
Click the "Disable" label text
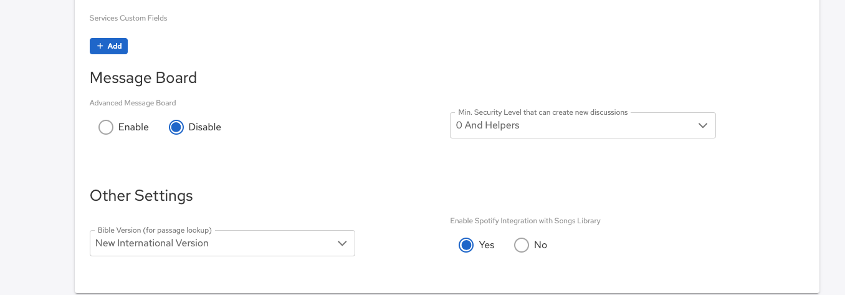click(204, 127)
